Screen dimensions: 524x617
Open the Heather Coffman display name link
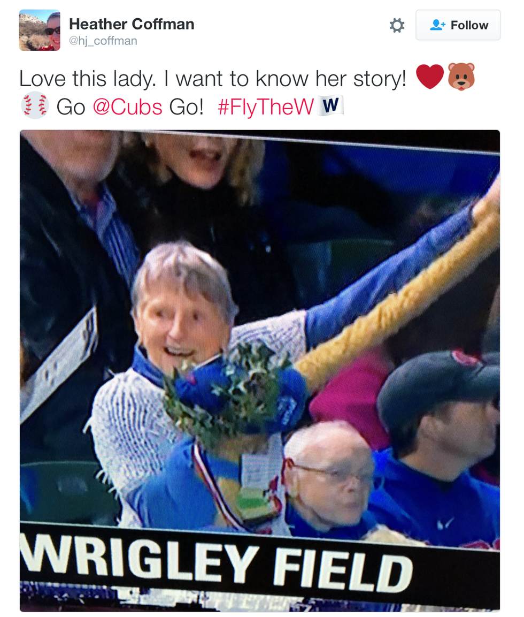tap(132, 24)
